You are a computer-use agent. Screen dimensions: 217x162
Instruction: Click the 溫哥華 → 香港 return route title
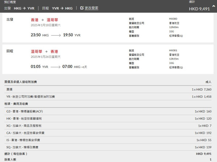click(44, 52)
